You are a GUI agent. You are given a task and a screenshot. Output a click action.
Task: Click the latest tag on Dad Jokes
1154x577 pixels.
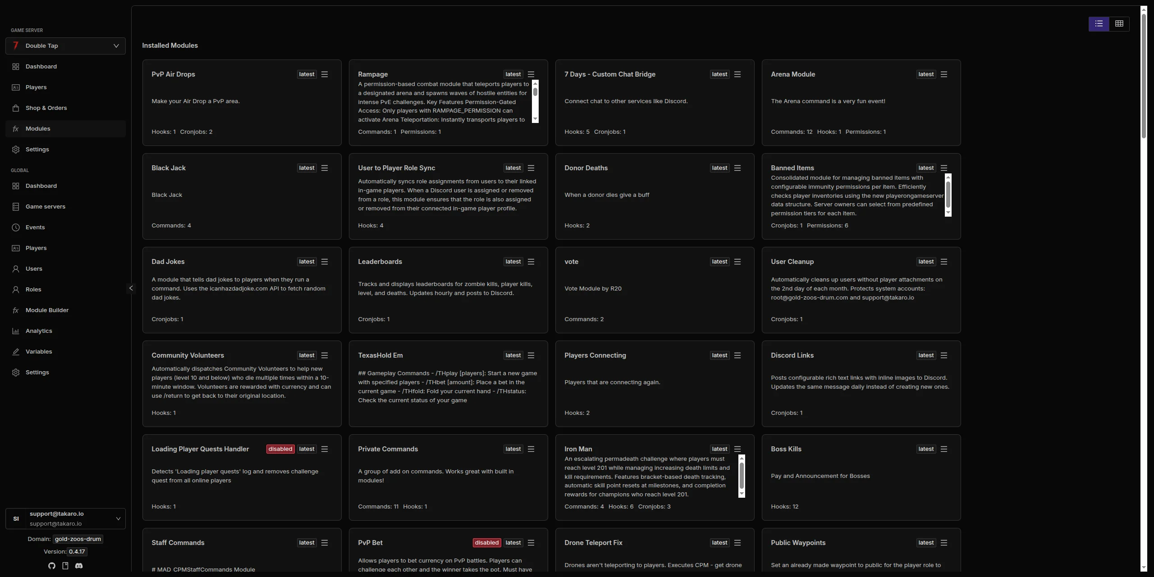click(306, 261)
